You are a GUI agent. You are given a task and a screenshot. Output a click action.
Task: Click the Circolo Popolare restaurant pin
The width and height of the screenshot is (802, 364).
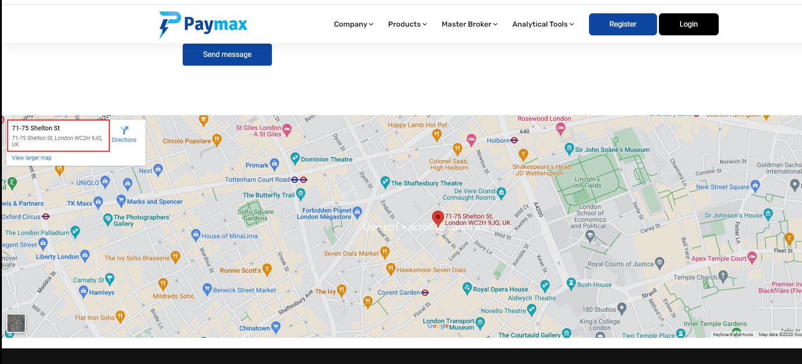pos(217,140)
